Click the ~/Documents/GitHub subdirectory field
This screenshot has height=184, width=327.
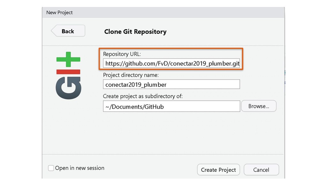click(171, 106)
